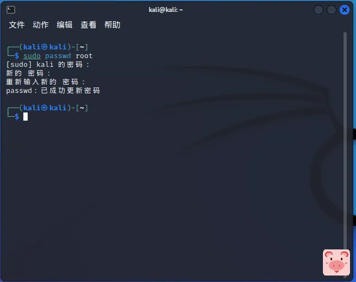Open the 帮助 menu
The image size is (356, 282).
coord(112,25)
